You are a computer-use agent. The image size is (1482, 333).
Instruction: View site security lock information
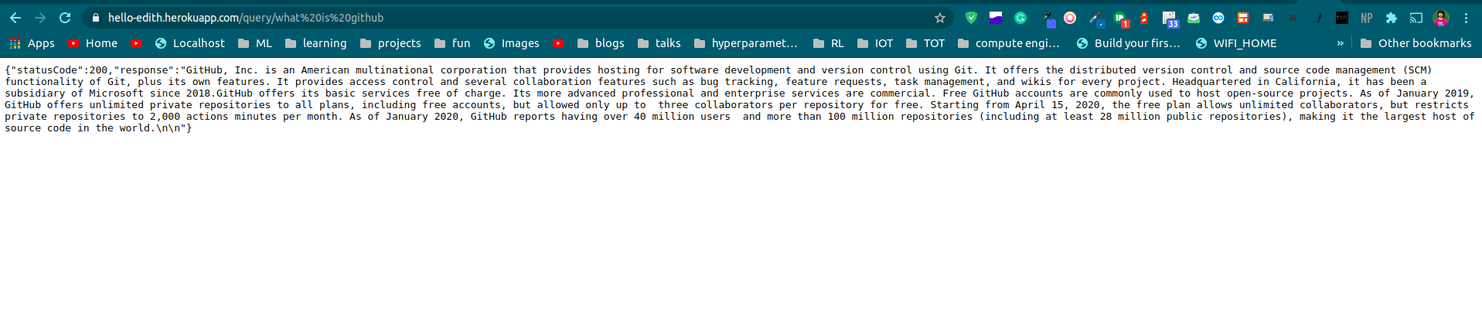(x=96, y=18)
